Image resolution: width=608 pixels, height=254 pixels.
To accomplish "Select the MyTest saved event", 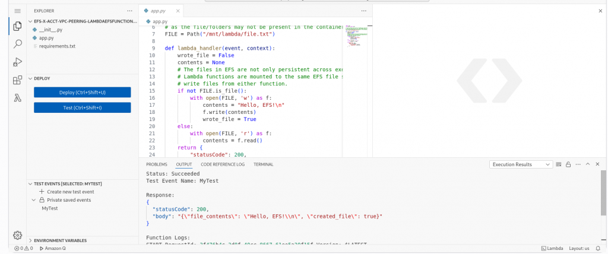I will click(50, 208).
